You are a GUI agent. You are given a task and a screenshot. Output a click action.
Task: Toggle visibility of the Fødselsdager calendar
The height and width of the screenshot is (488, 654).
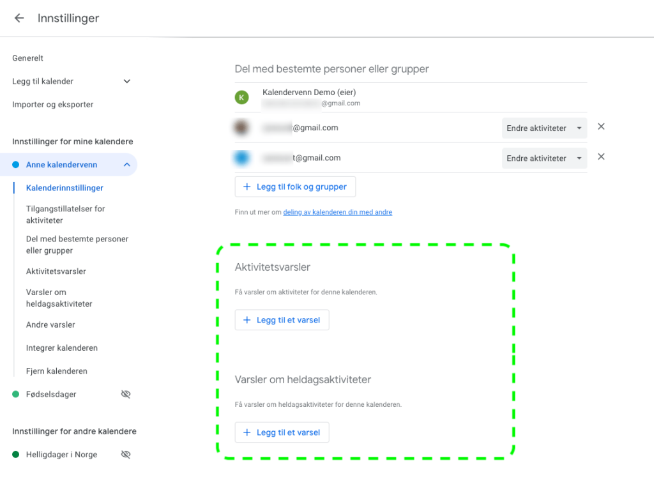click(x=126, y=394)
